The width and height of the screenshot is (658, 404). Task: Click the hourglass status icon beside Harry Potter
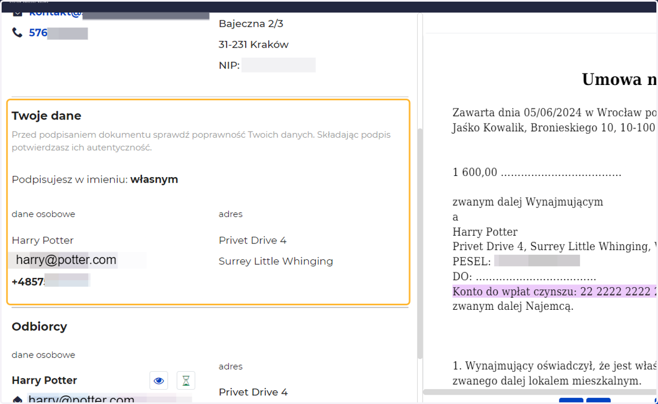(x=186, y=380)
